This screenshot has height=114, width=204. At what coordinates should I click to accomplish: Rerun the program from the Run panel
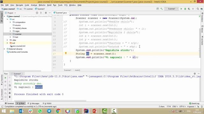(x=5, y=78)
